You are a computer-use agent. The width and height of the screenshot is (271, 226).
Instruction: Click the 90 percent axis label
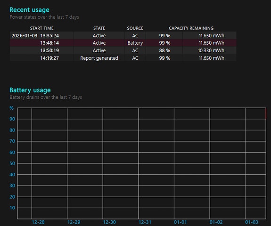pyautogui.click(x=12, y=119)
